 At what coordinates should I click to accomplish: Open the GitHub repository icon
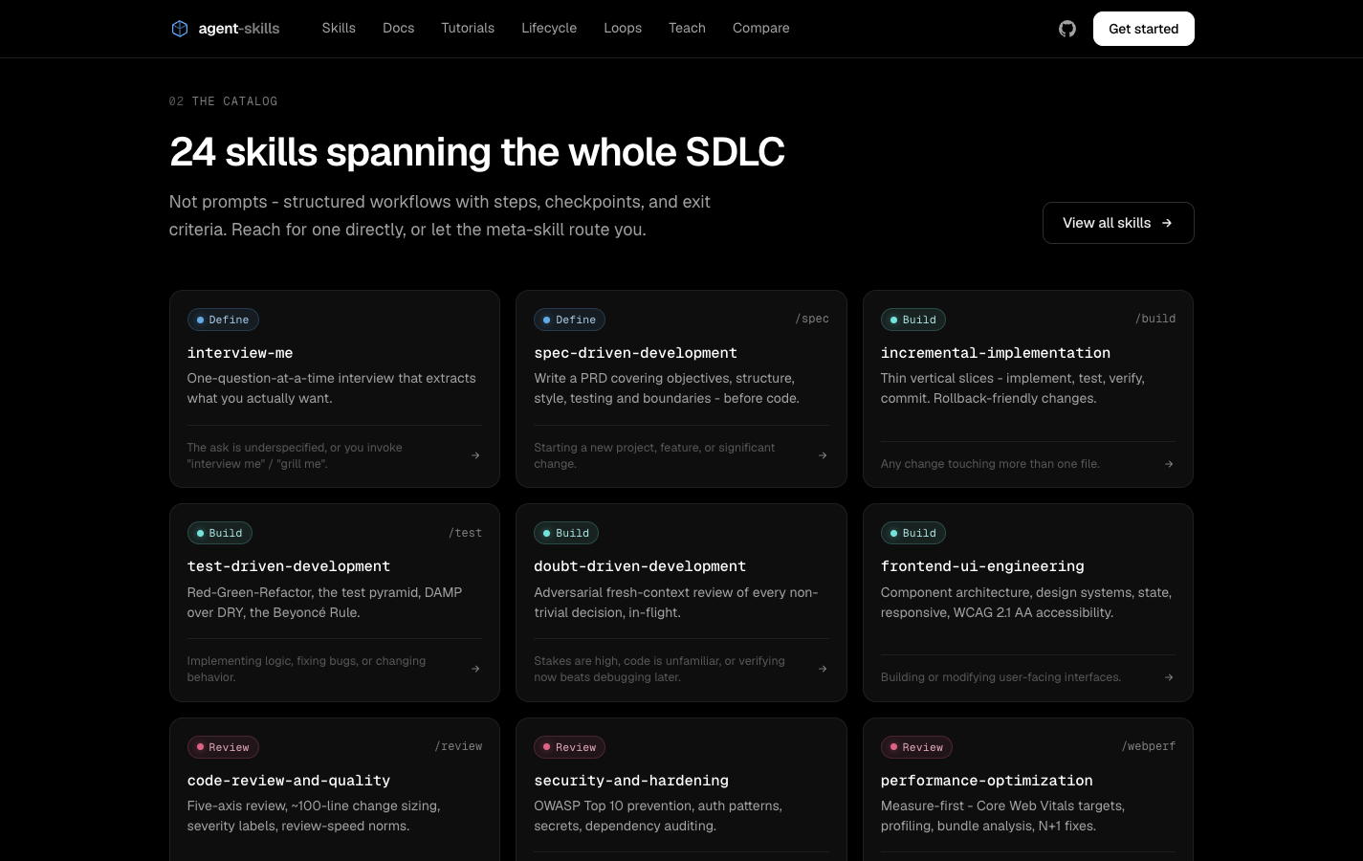[1067, 29]
